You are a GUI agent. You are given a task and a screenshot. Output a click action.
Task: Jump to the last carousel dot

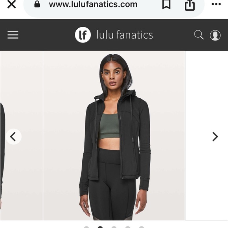click(x=142, y=227)
